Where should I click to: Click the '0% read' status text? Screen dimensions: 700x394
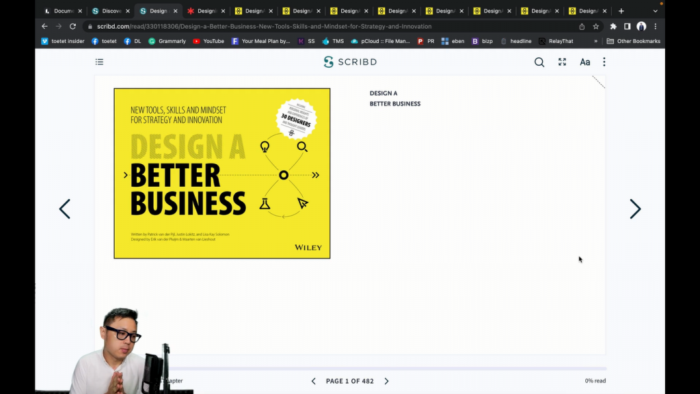coord(595,380)
